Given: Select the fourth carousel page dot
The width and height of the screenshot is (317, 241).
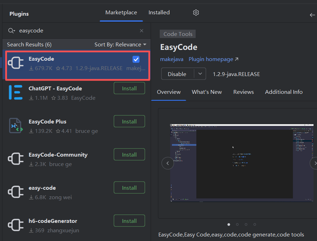Looking at the screenshot, I should click(x=255, y=224).
